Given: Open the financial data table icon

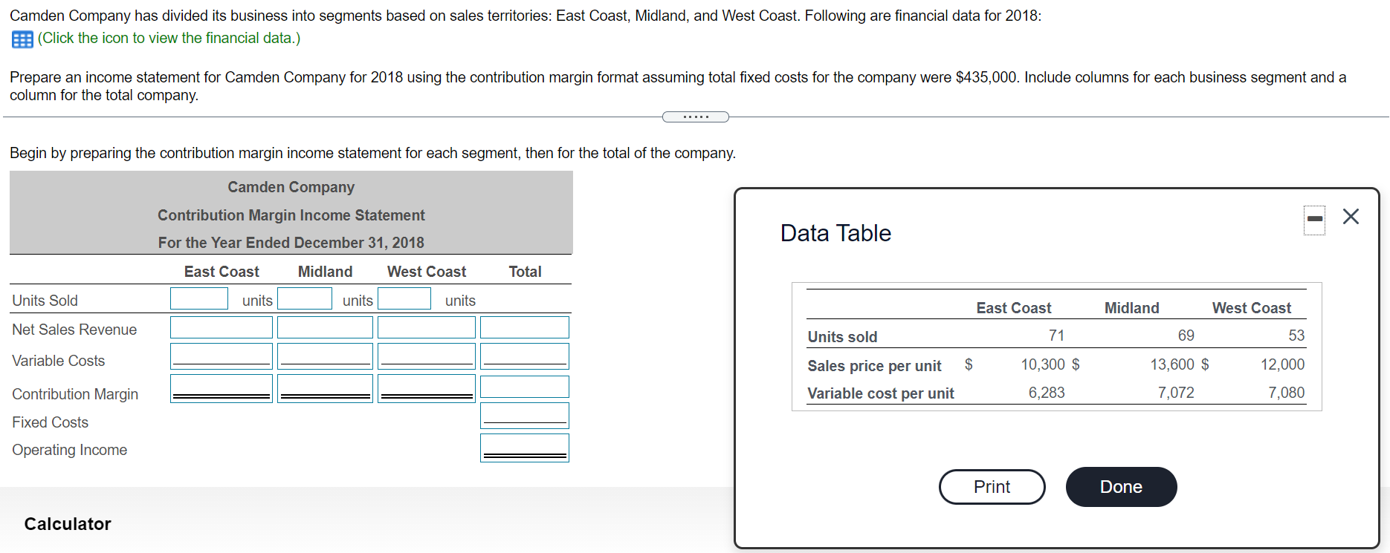Looking at the screenshot, I should 22,39.
